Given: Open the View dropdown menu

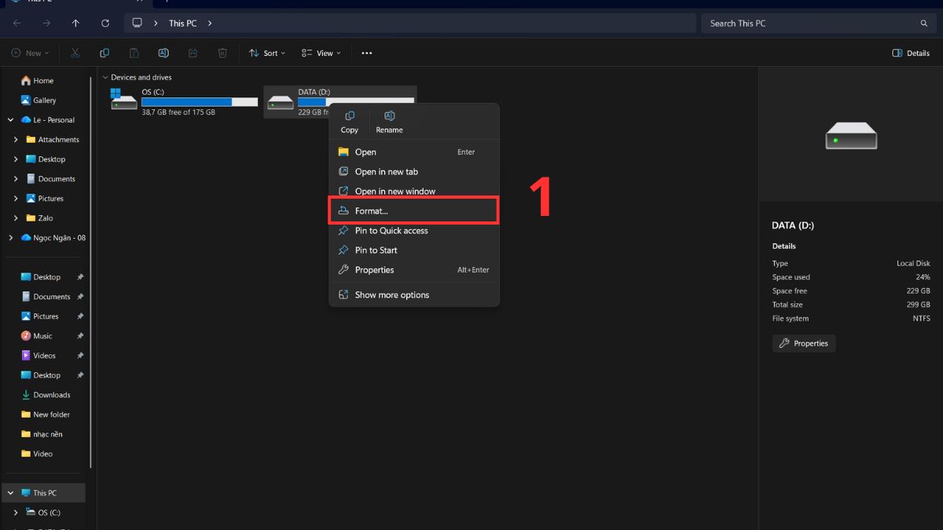Looking at the screenshot, I should (320, 53).
